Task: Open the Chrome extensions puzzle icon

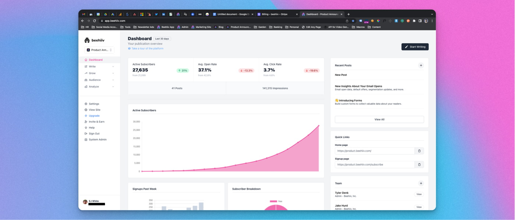Action: pyautogui.click(x=414, y=21)
